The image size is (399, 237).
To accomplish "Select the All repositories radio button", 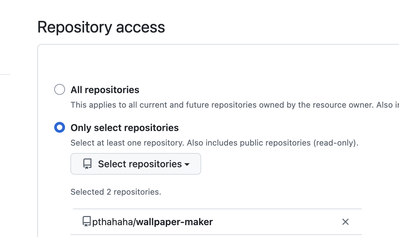I will (x=60, y=89).
